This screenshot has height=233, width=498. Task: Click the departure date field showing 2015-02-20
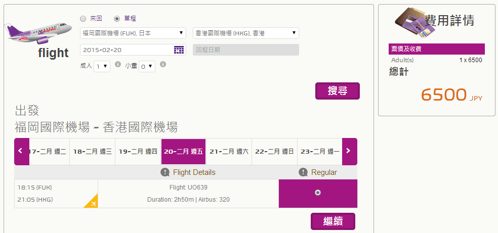pos(127,50)
